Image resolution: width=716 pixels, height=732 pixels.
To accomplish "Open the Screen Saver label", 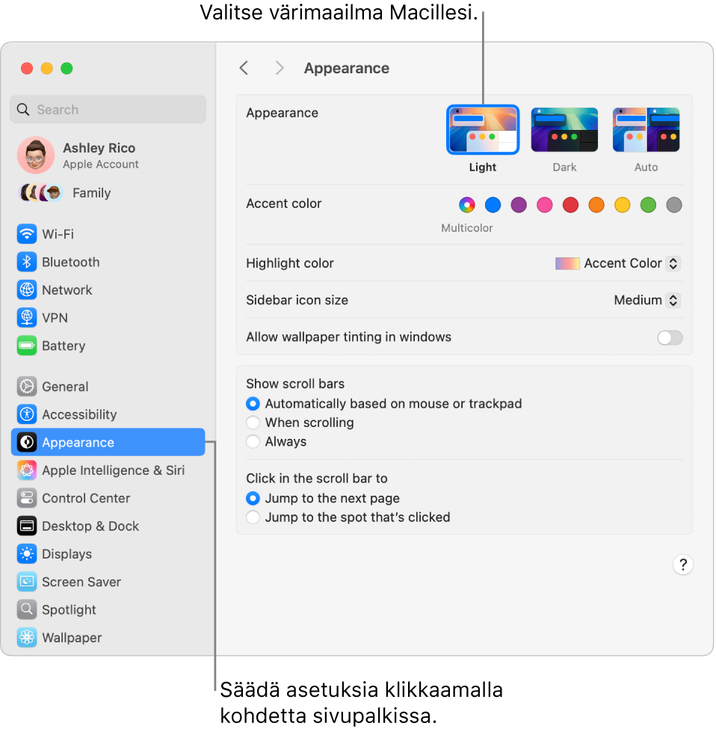I will click(81, 582).
